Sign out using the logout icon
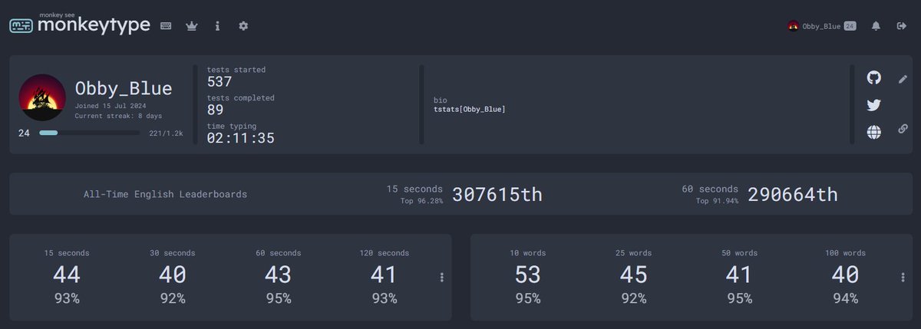This screenshot has height=329, width=921. pos(901,26)
